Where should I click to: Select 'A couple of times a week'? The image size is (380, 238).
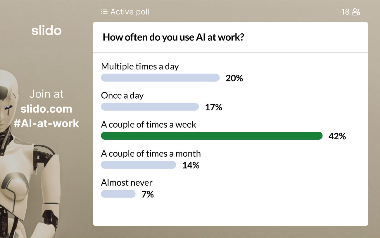coord(148,124)
